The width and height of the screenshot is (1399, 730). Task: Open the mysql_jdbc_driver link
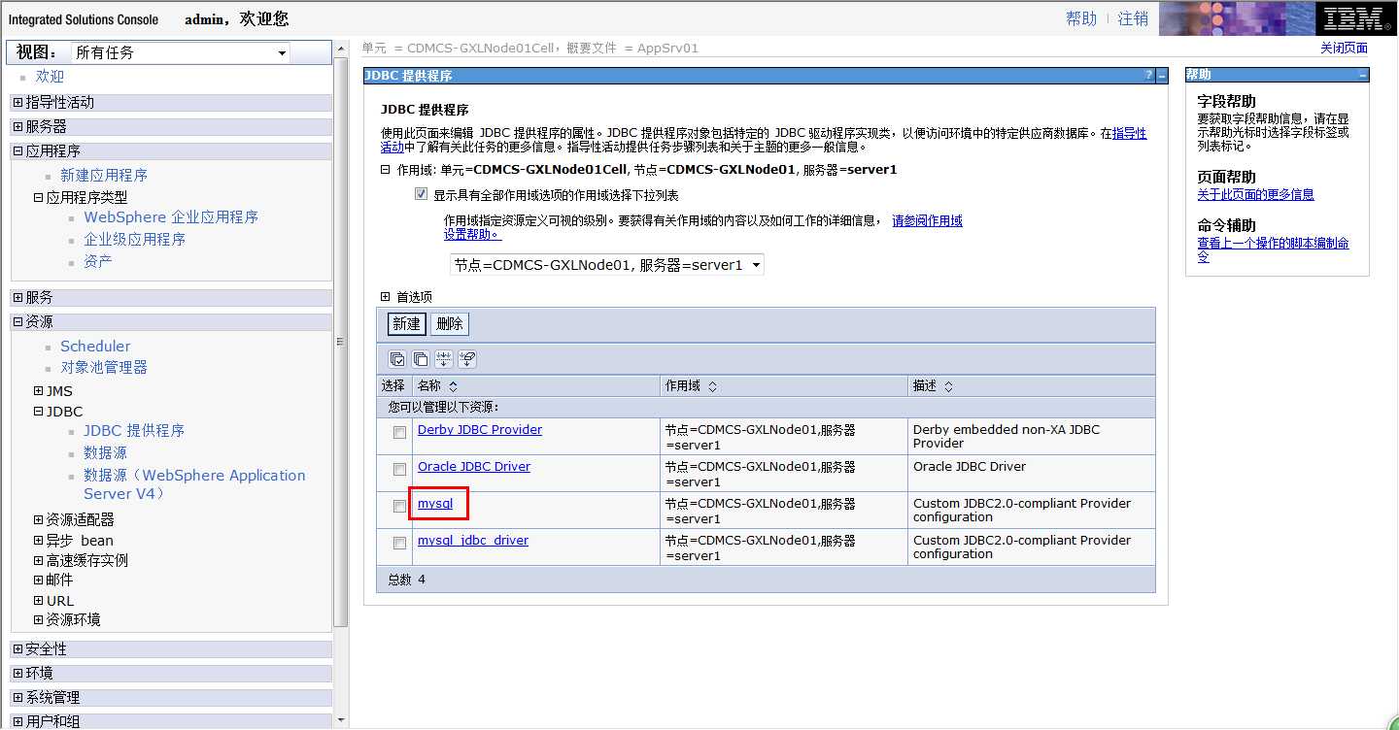click(473, 540)
